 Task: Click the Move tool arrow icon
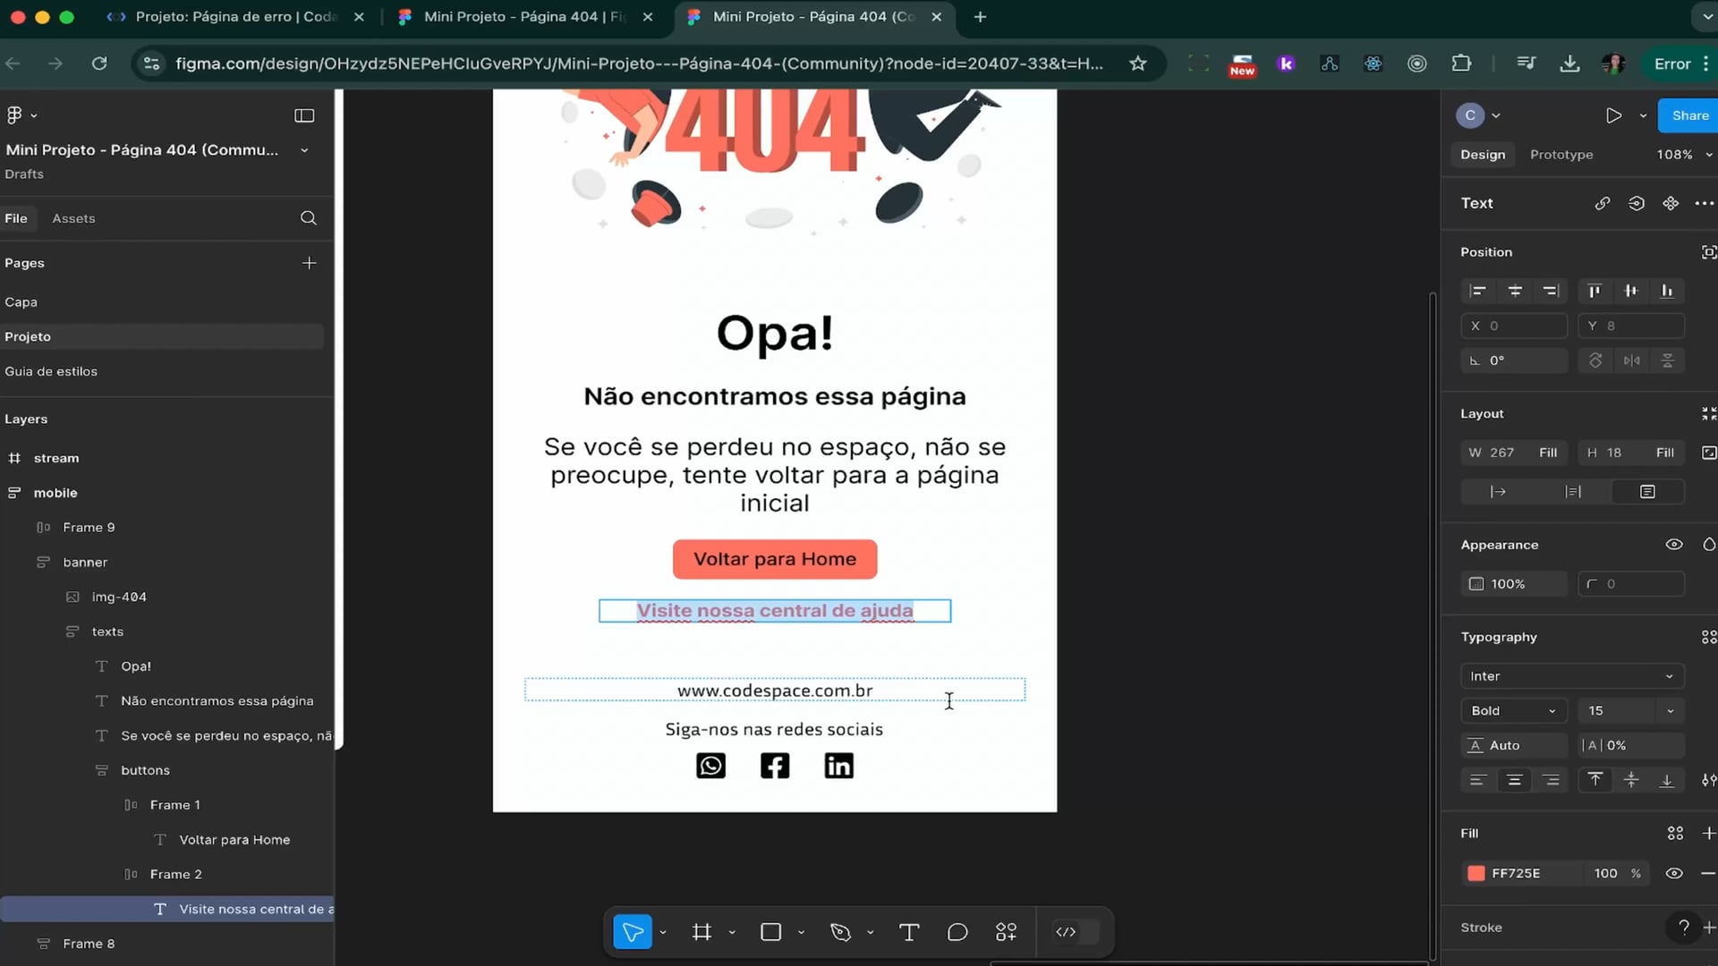[x=633, y=932]
